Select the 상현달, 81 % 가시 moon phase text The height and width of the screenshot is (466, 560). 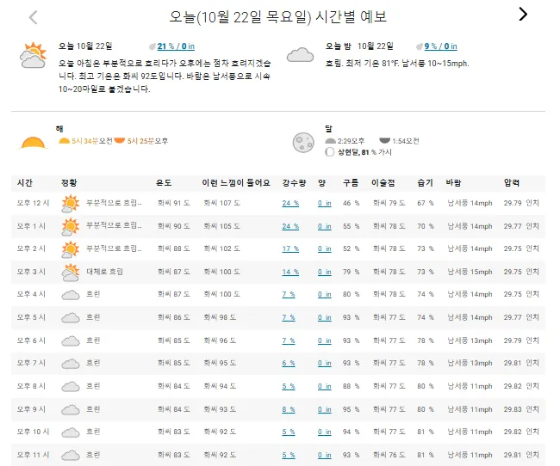364,152
